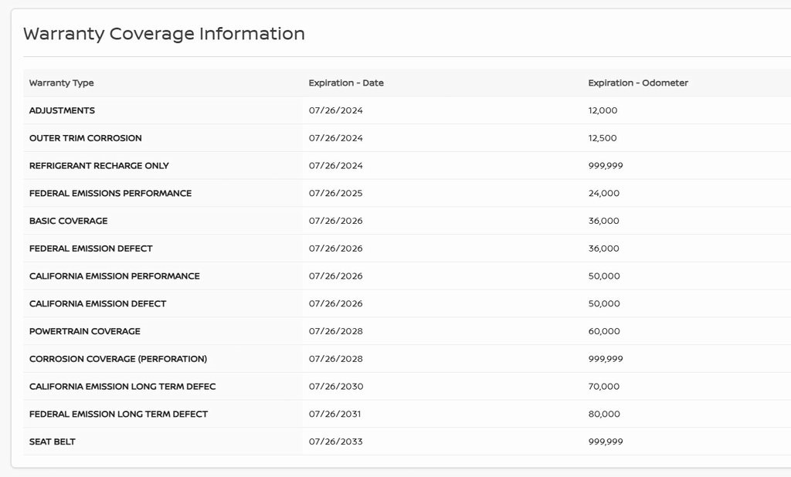
Task: Select the SEAT BELT warranty row label
Action: click(x=53, y=442)
